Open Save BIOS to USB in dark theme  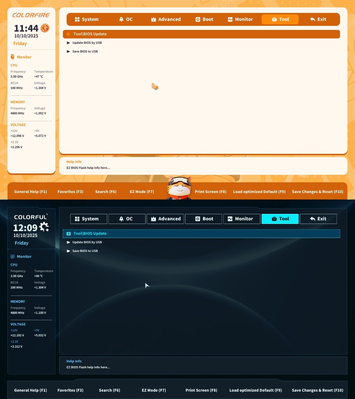85,251
